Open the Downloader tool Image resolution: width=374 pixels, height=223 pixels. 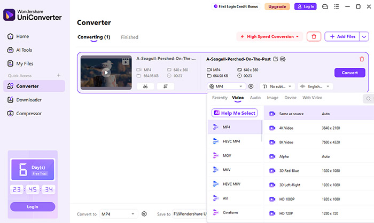point(25,100)
